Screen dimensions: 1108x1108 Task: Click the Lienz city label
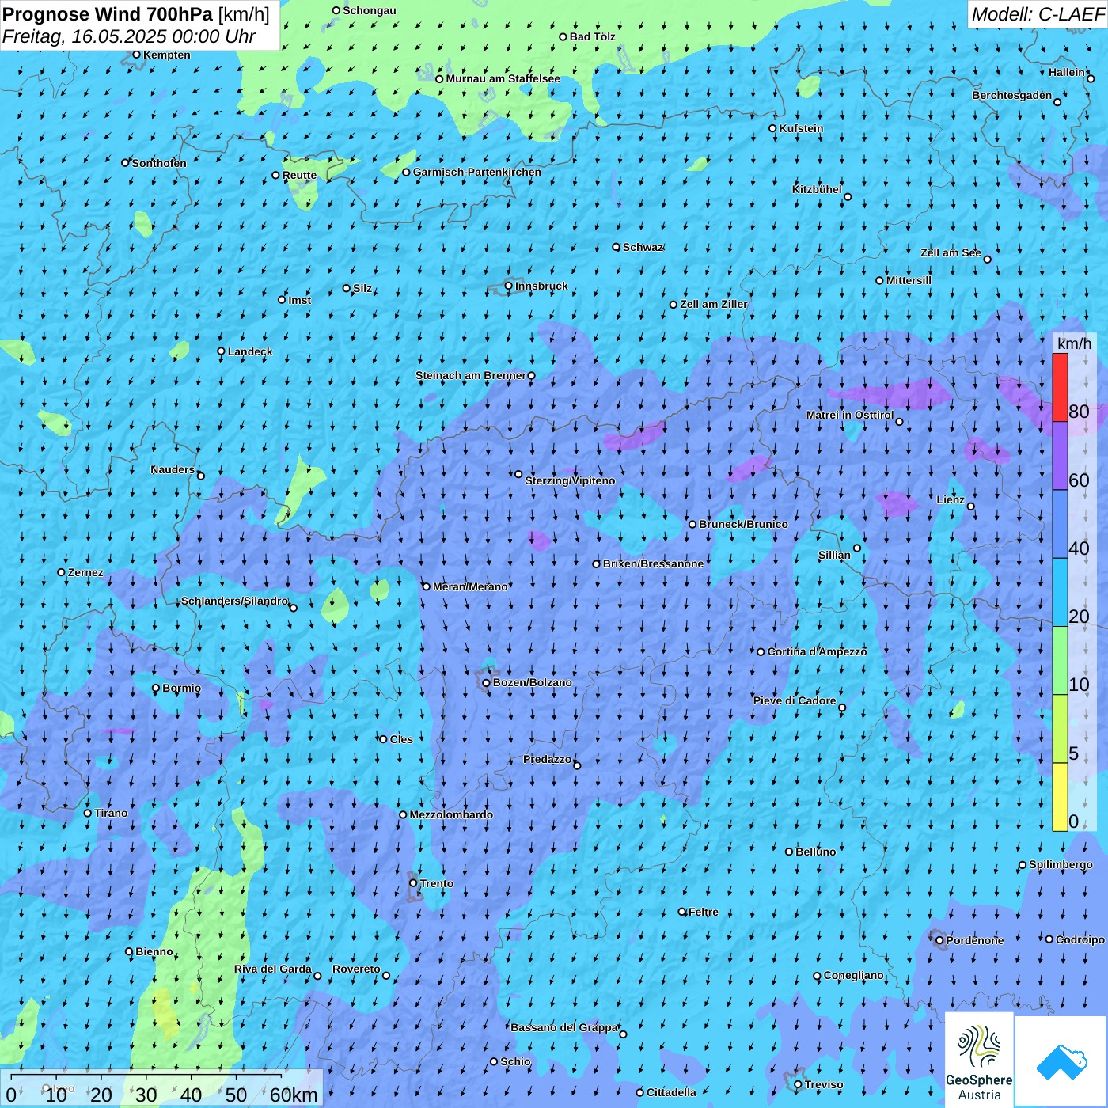(951, 499)
